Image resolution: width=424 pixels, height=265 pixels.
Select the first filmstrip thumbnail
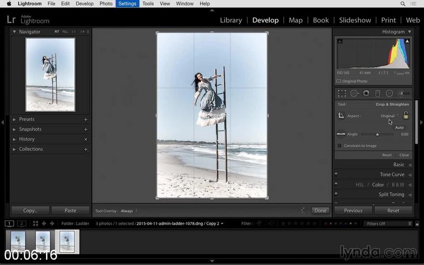[18, 241]
